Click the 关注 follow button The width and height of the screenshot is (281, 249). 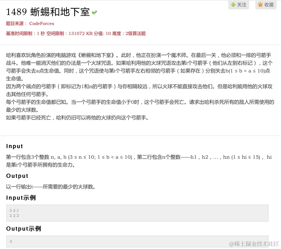coord(238,5)
